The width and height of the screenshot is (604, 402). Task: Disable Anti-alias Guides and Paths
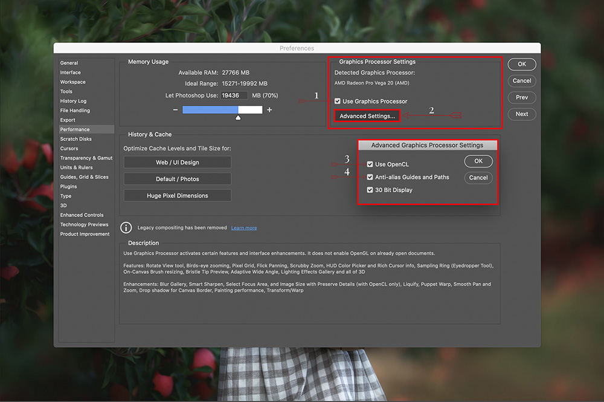(370, 177)
